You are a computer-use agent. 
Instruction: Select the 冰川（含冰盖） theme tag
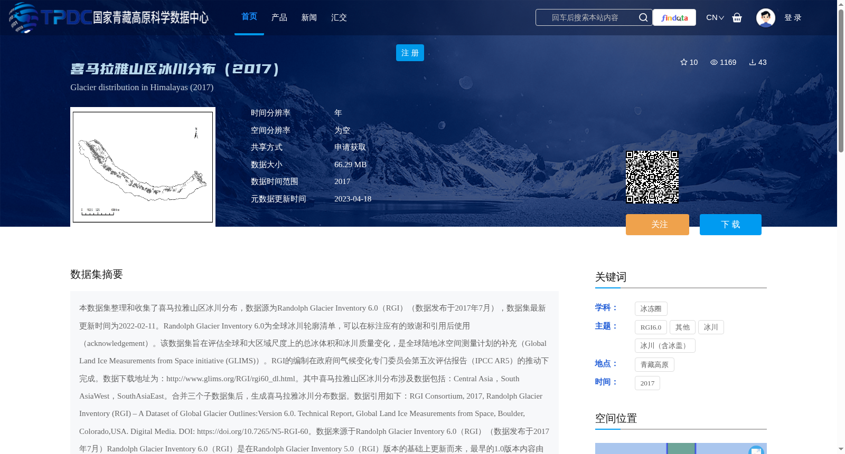[665, 346]
